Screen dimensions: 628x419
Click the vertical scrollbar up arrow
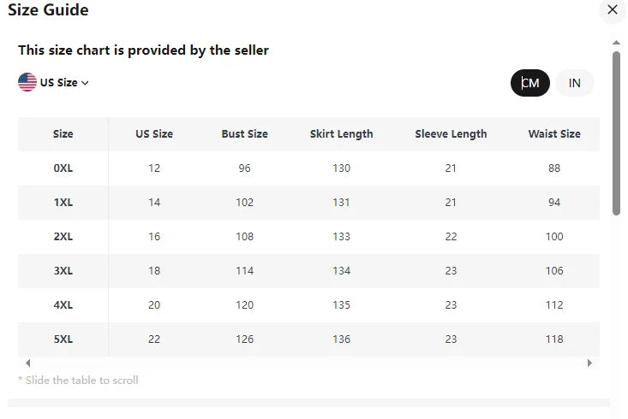[x=616, y=43]
